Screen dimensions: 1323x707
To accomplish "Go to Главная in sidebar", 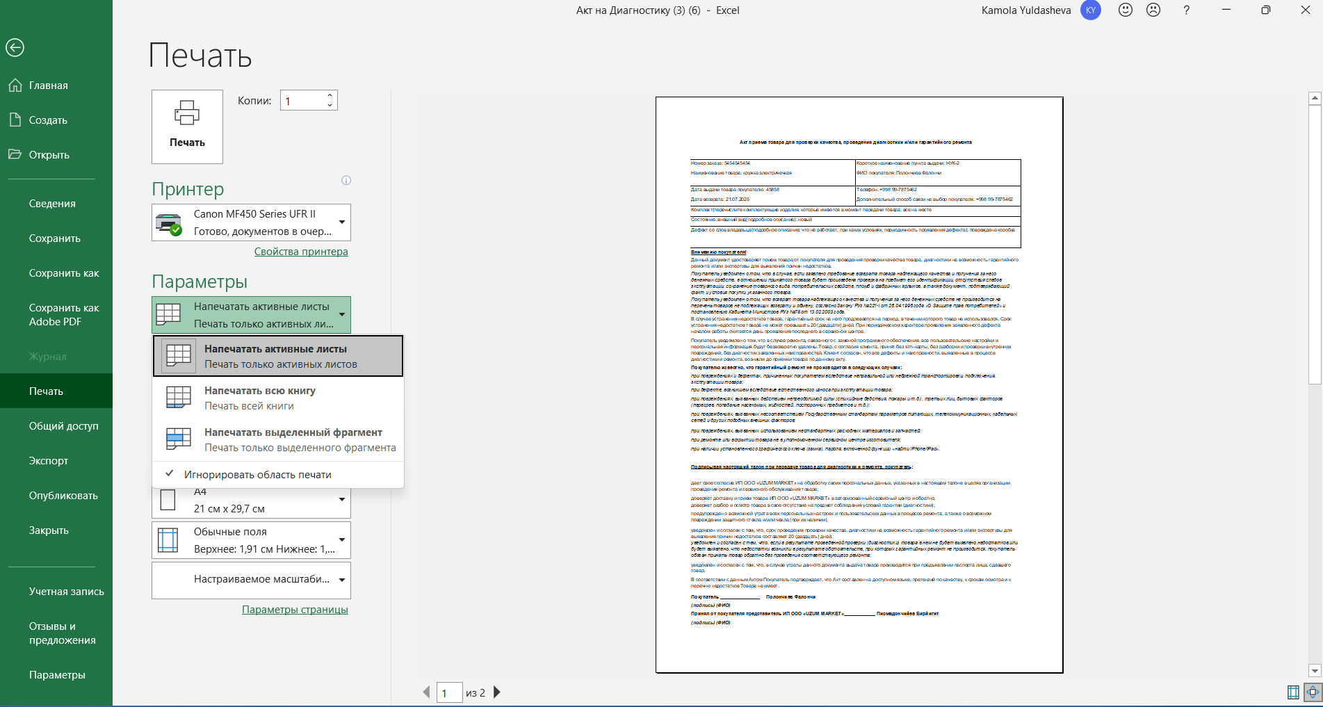I will coord(56,86).
